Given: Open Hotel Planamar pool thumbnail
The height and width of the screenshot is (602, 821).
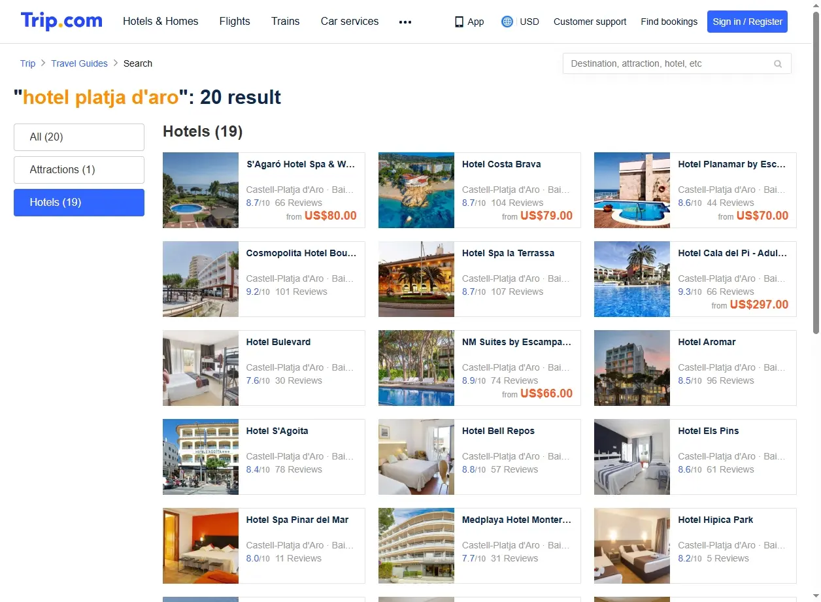Looking at the screenshot, I should pos(632,190).
